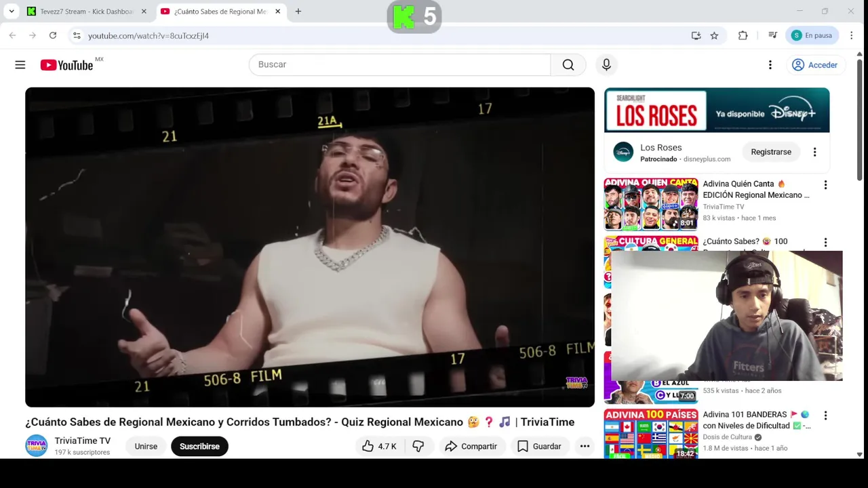The width and height of the screenshot is (868, 488).
Task: Click the Unirse membership button
Action: (146, 446)
